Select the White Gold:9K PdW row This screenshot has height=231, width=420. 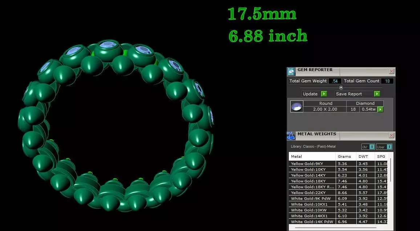(338, 199)
